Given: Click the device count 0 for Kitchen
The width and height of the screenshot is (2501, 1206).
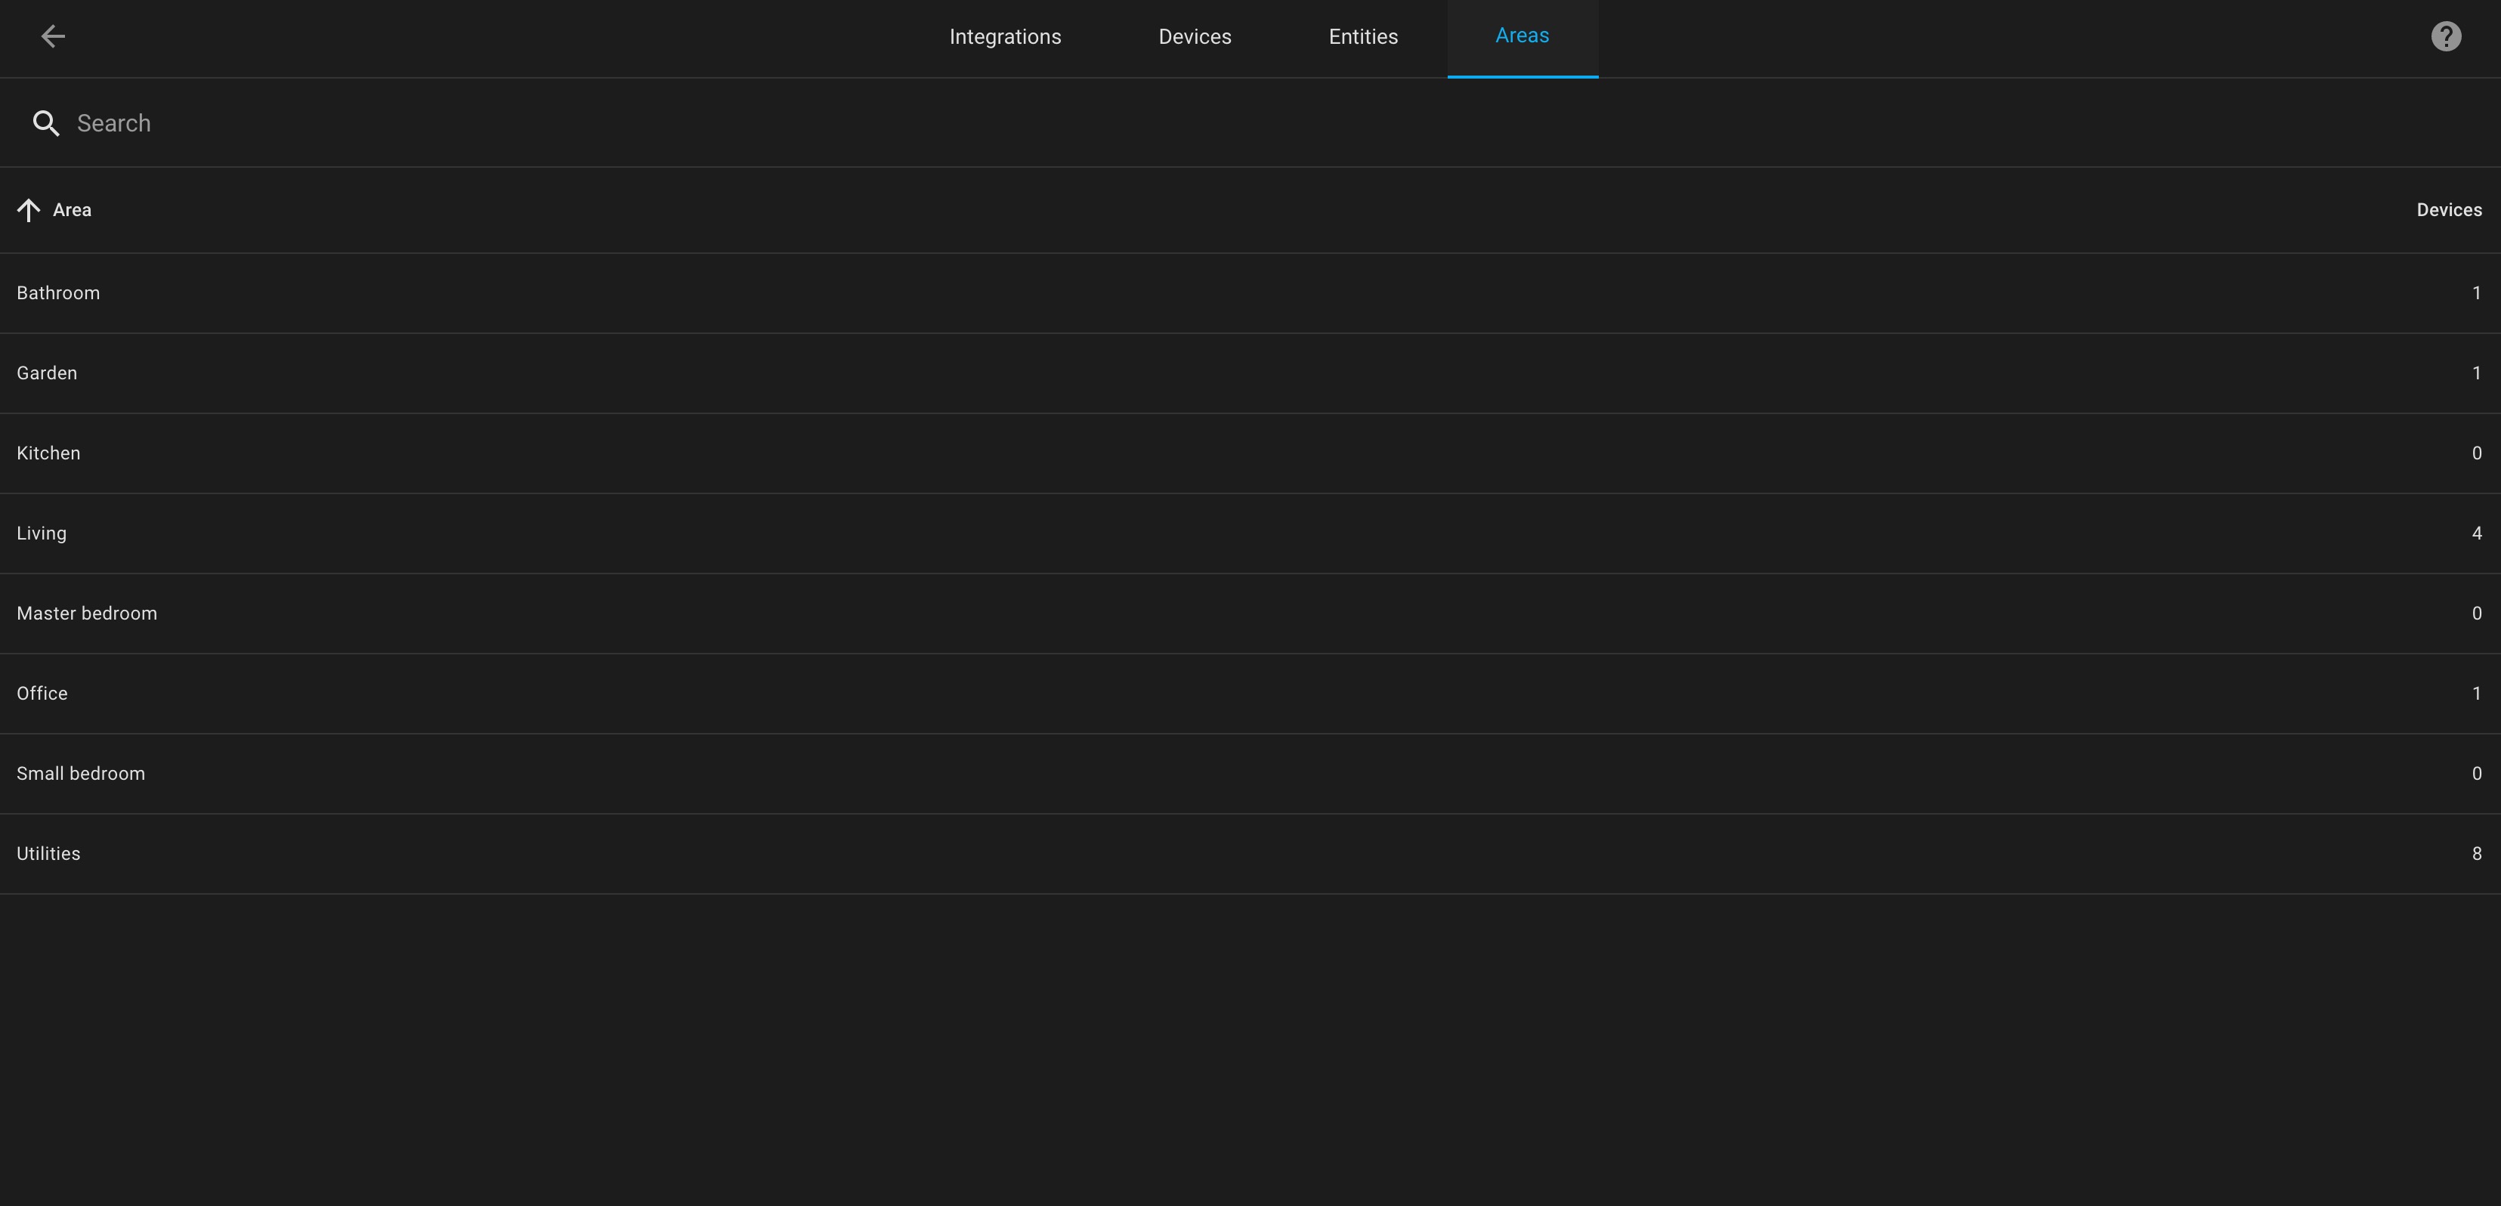Looking at the screenshot, I should 2477,453.
